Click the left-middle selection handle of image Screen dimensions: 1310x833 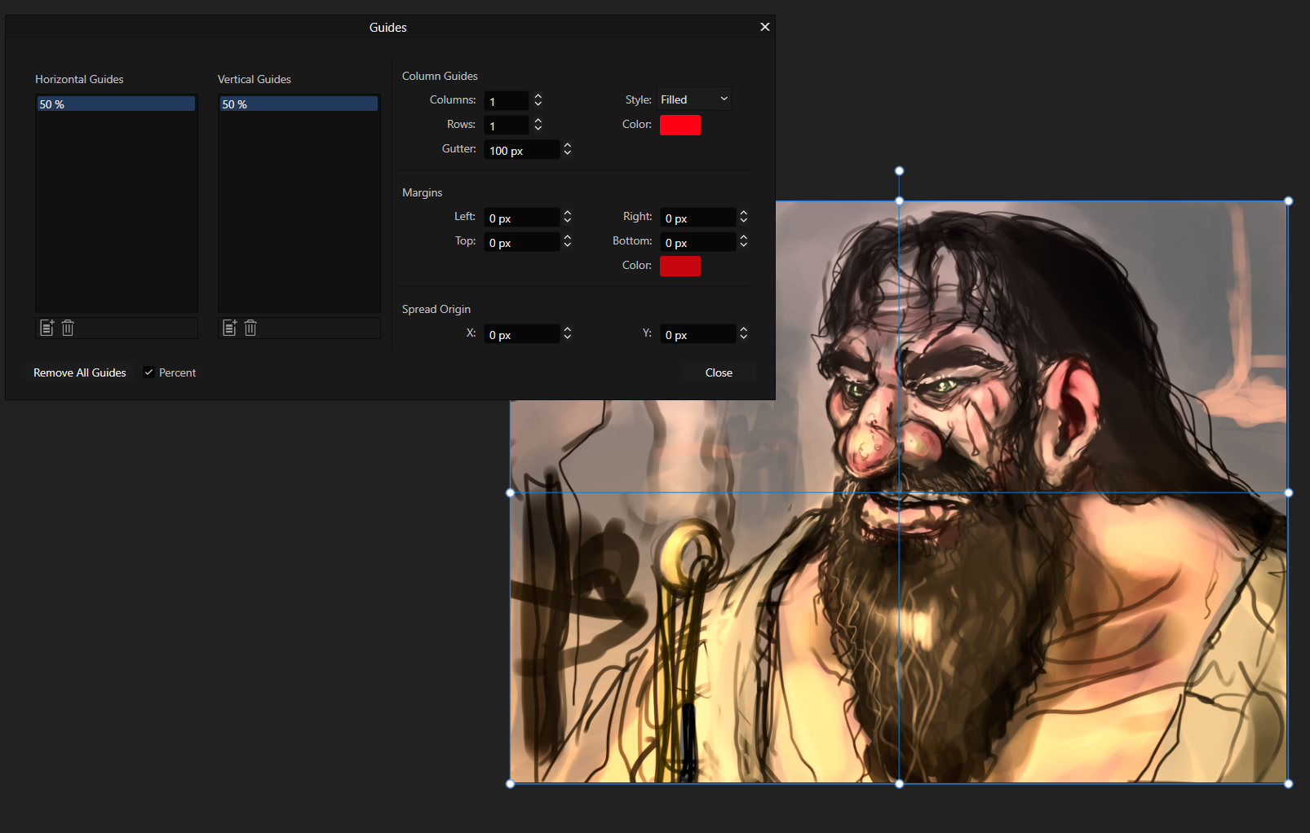(x=511, y=493)
